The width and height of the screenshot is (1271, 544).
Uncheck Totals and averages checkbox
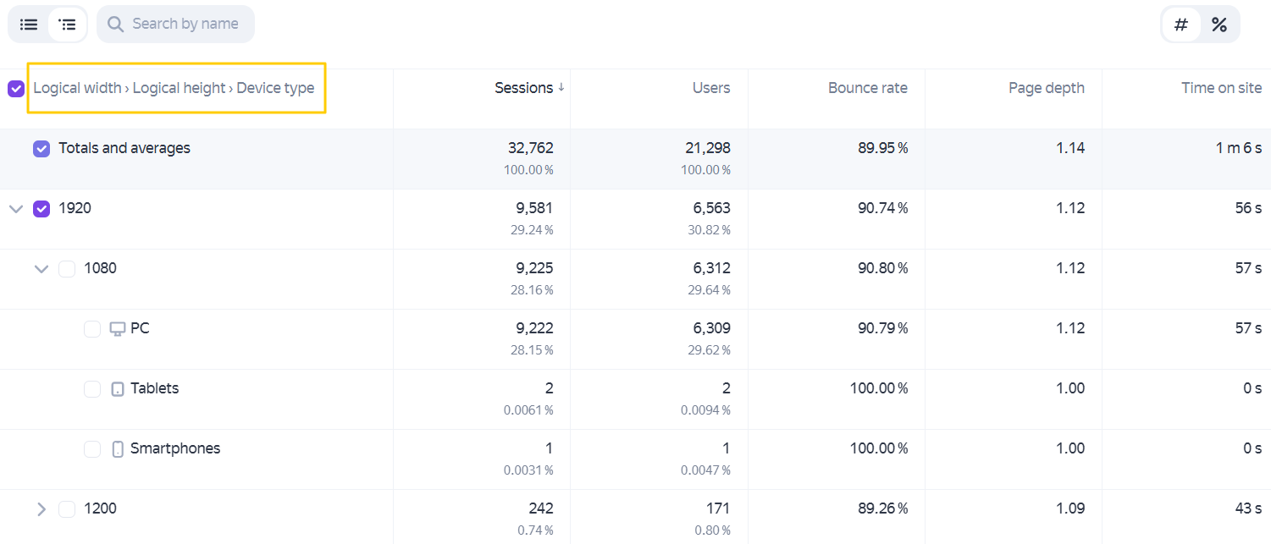41,149
